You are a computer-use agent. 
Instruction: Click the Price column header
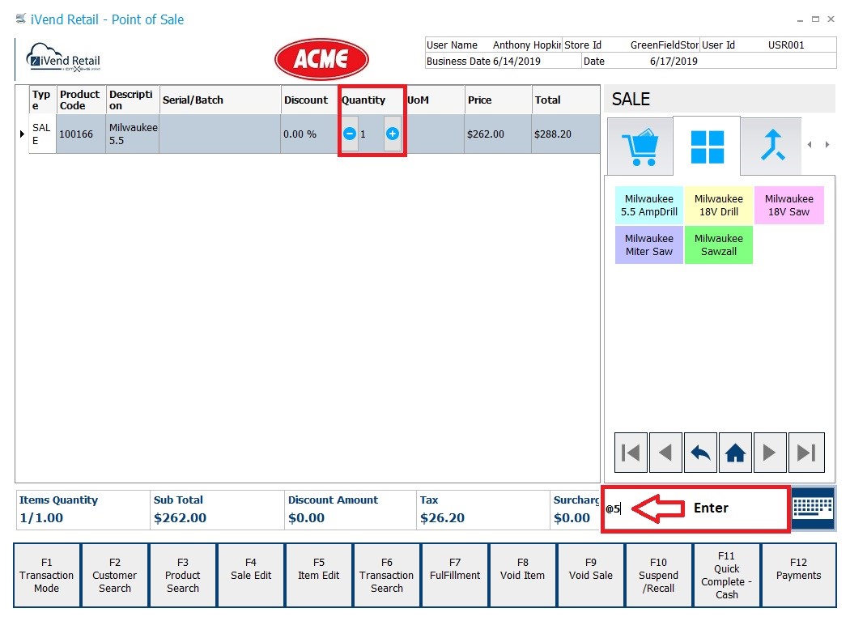pyautogui.click(x=498, y=100)
